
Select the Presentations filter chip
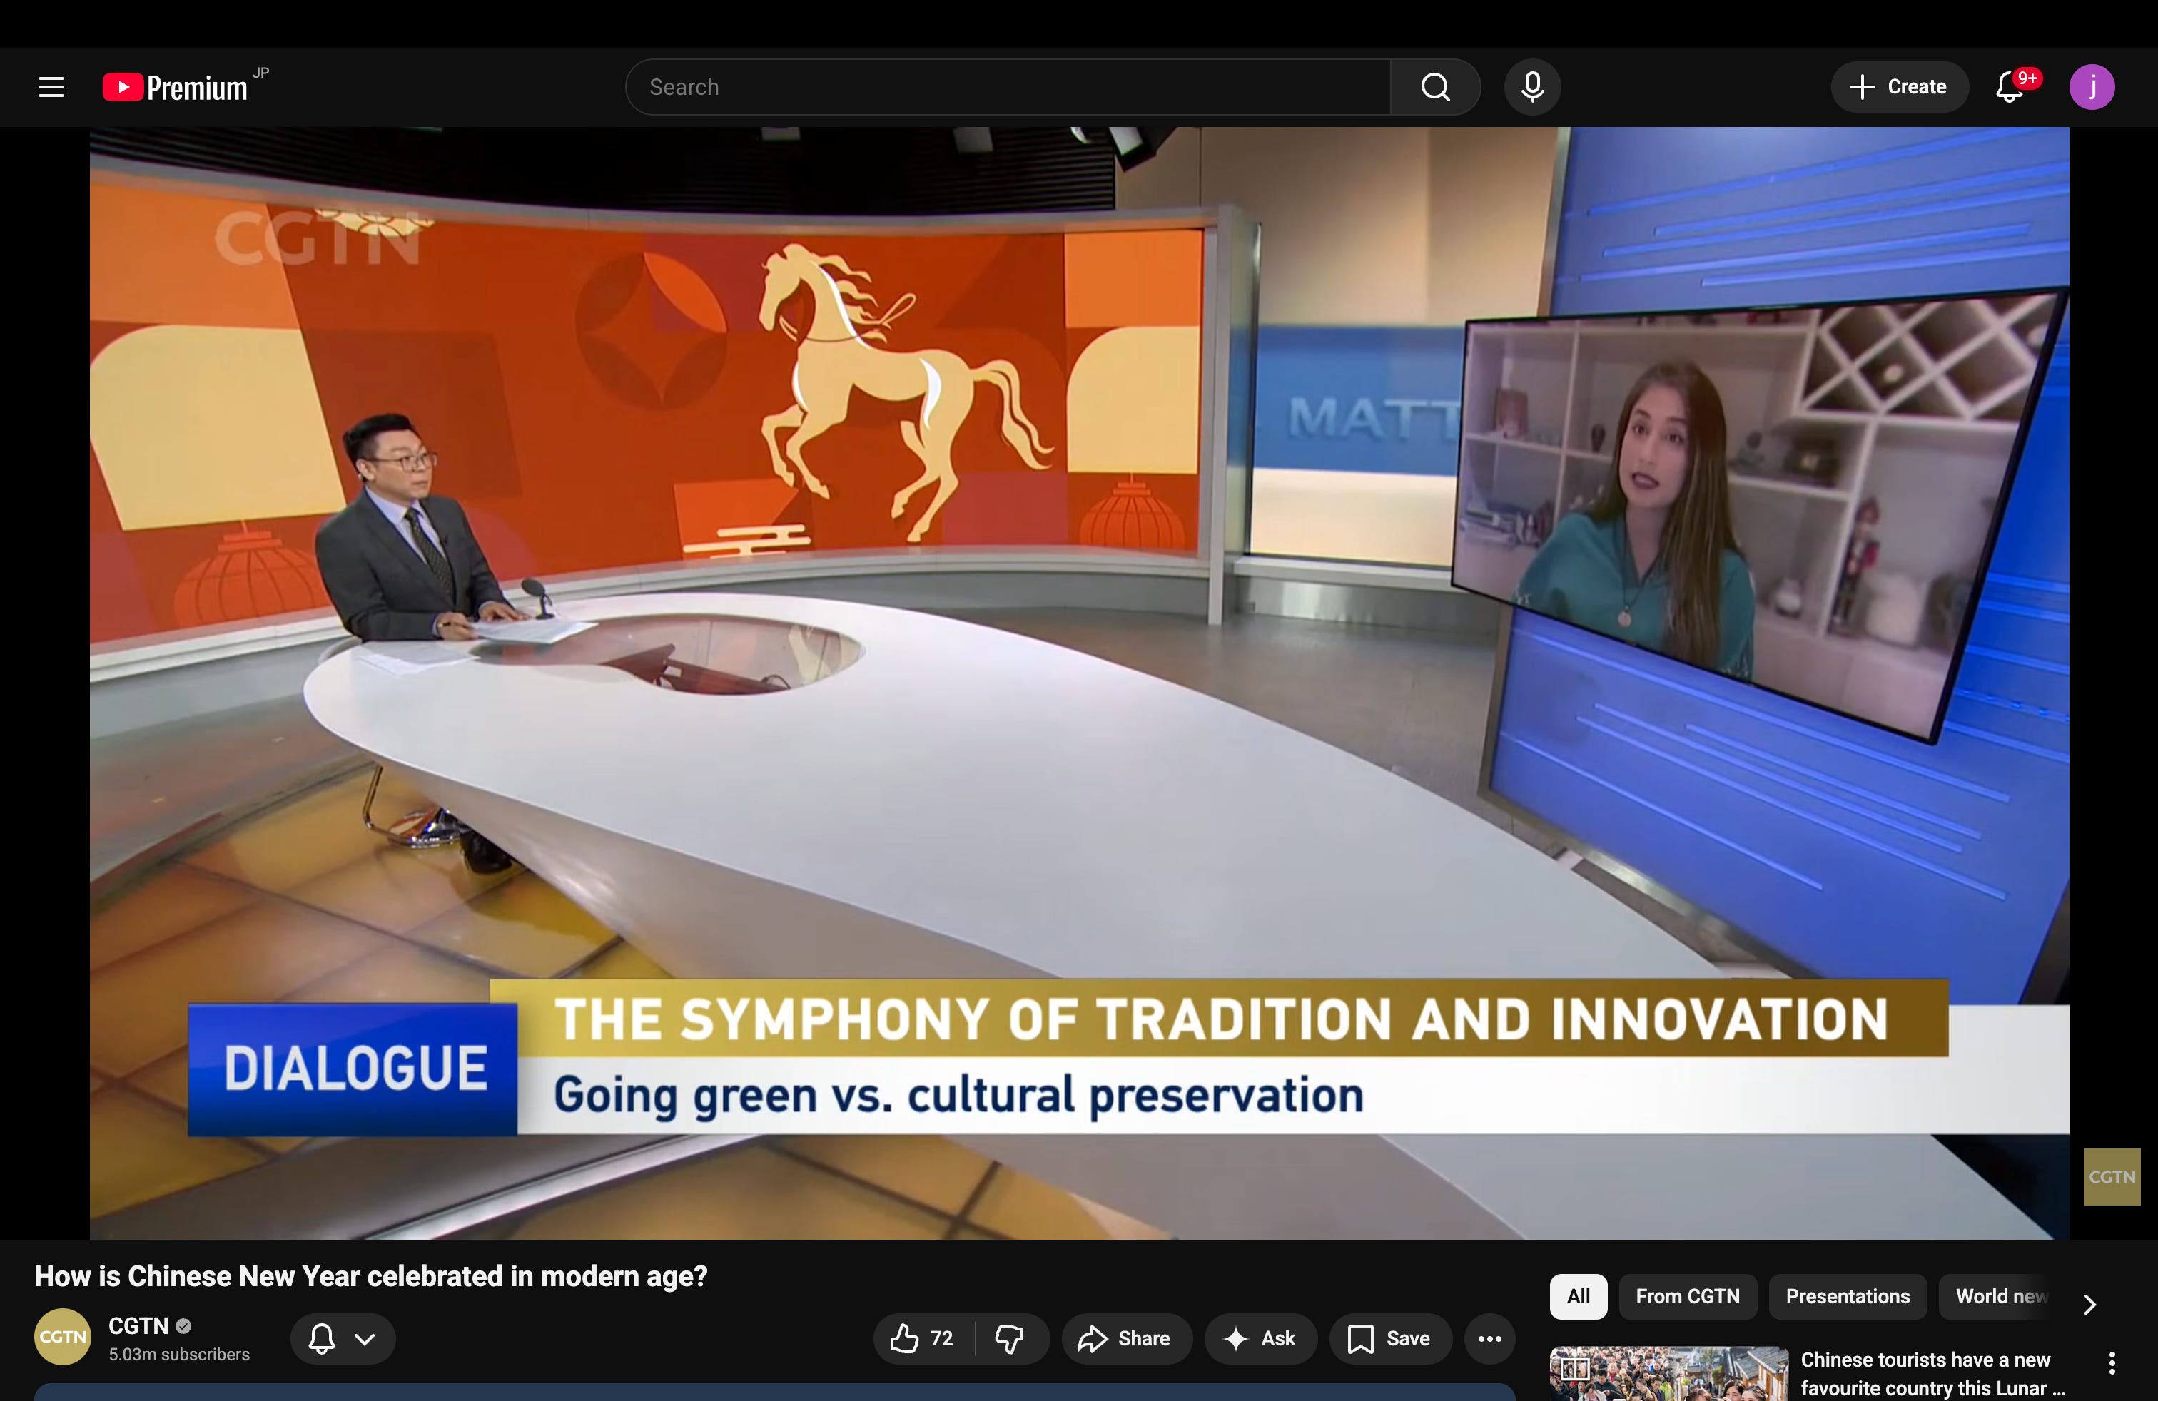1847,1296
